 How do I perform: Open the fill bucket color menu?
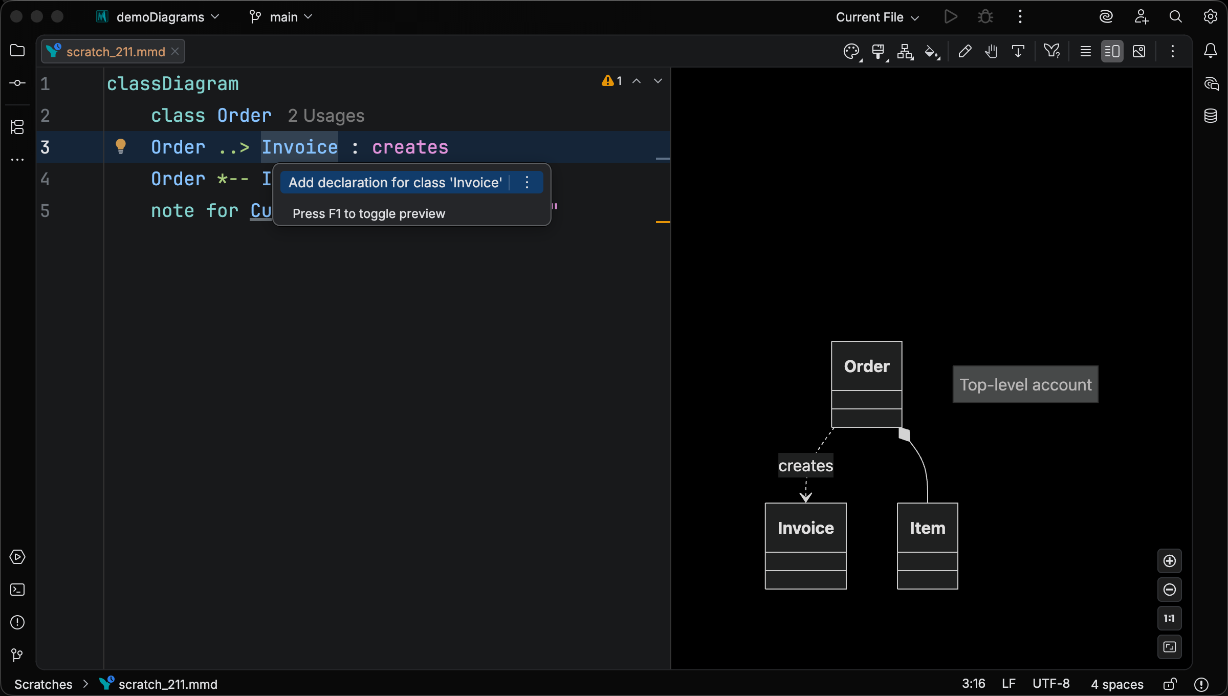932,52
